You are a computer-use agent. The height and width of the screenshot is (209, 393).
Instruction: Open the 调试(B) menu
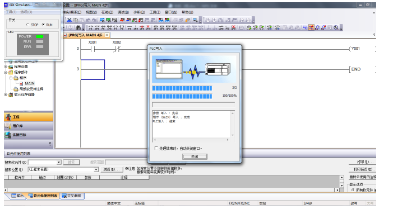[x=123, y=12]
